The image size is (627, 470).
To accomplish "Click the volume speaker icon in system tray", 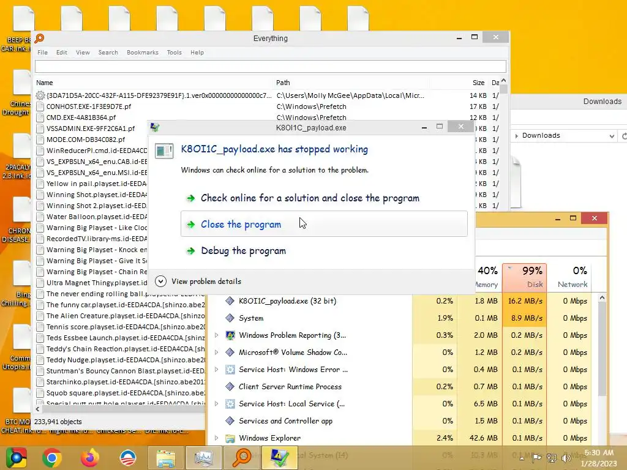I will (566, 458).
